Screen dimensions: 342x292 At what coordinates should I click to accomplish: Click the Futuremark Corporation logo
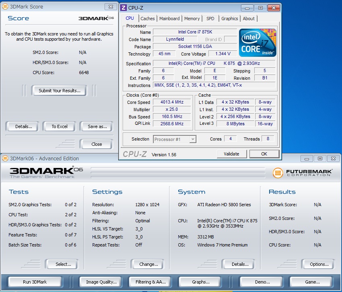303,173
